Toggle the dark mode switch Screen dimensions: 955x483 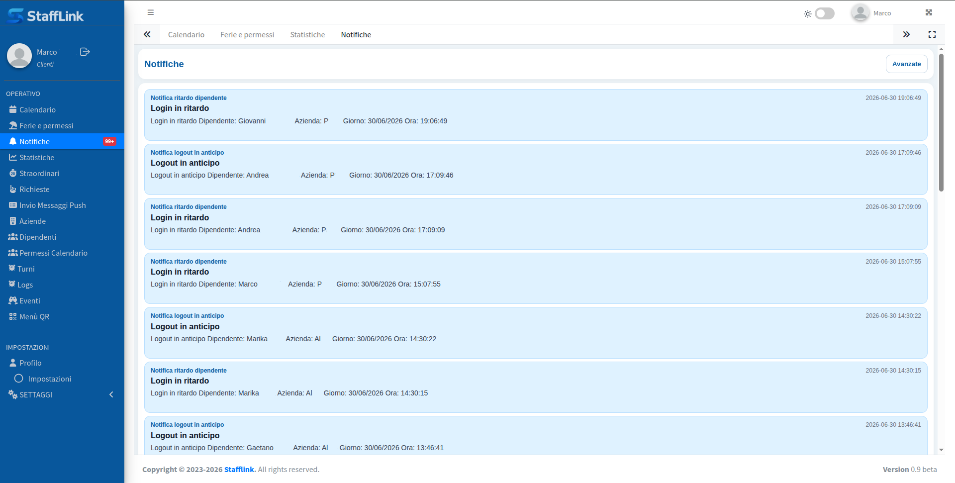[825, 13]
